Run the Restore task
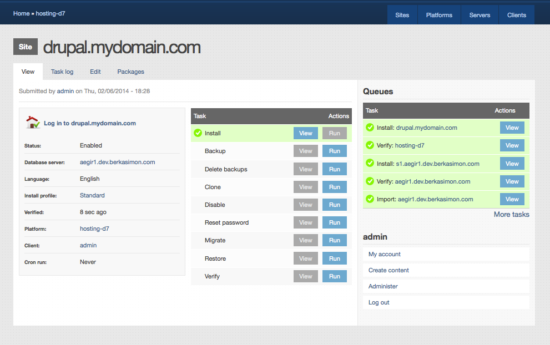 point(334,258)
